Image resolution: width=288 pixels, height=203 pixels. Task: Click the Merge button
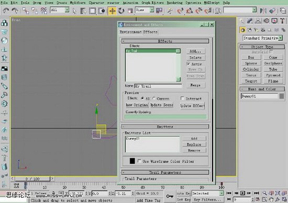click(x=195, y=85)
